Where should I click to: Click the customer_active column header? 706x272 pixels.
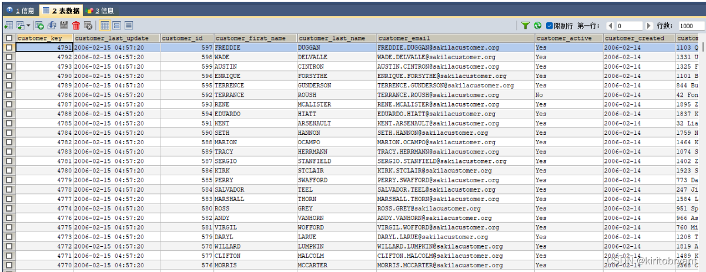(568, 38)
